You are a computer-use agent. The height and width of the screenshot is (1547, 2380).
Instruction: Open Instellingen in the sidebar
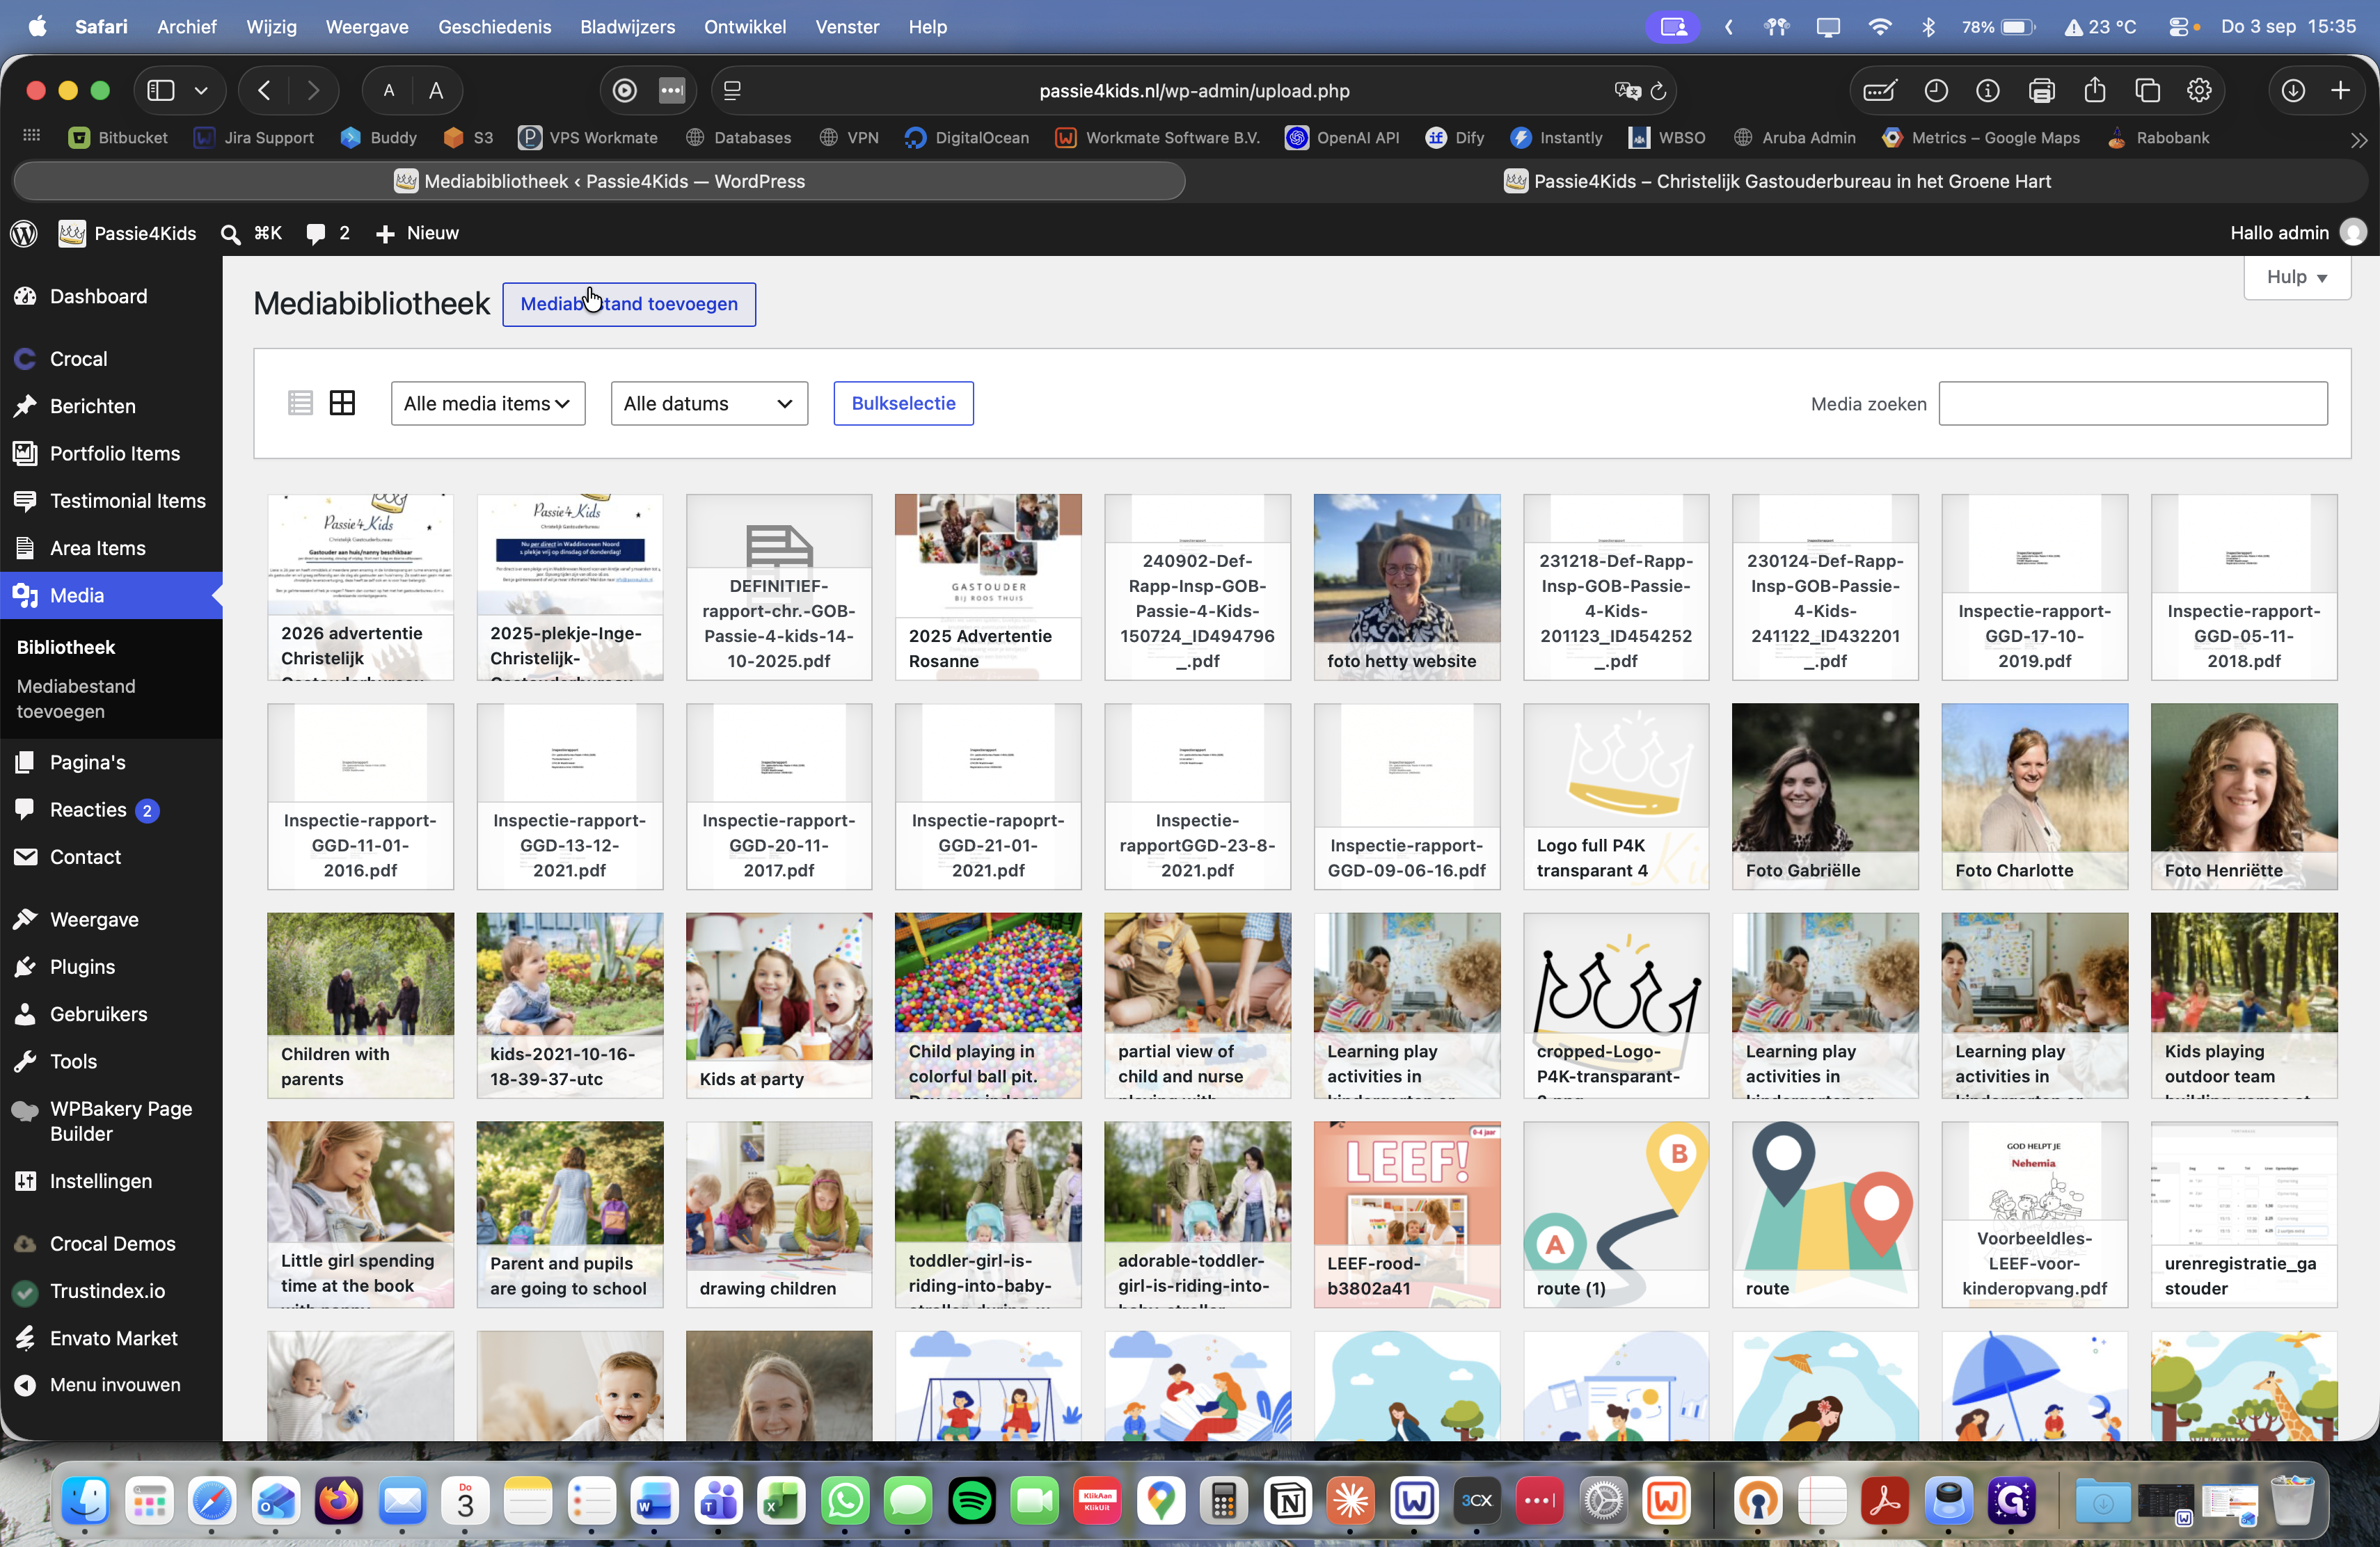tap(111, 1180)
